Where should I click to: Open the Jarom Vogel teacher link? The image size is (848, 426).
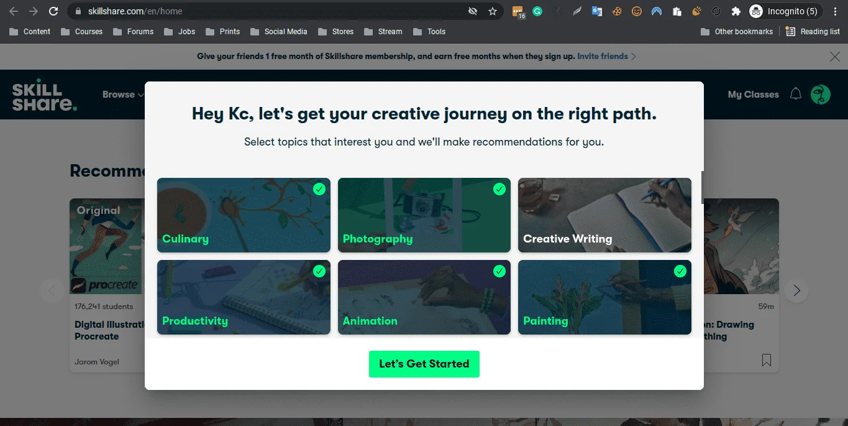97,362
